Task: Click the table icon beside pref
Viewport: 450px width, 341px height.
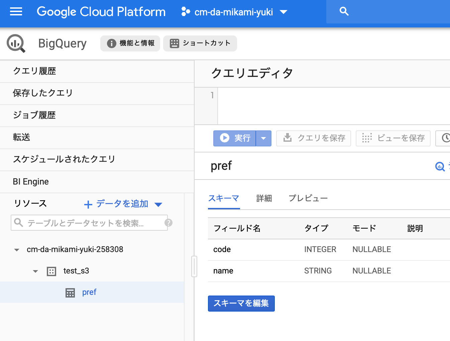Action: pos(70,292)
